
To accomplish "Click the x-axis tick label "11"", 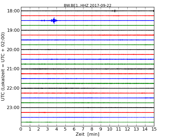I will click(x=118, y=129).
